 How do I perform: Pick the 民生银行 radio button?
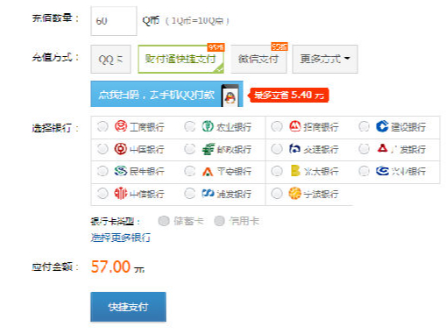[x=103, y=171]
